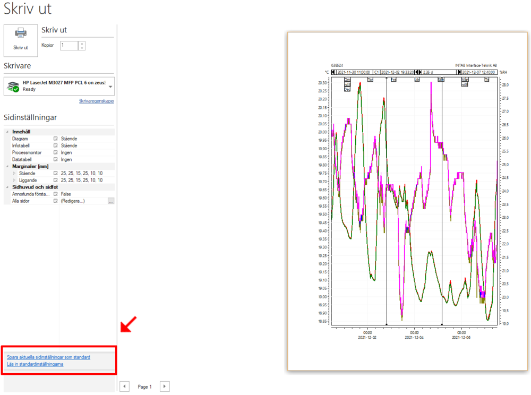Toggle the checkbox next to Diagram
This screenshot has width=531, height=395.
coord(56,139)
